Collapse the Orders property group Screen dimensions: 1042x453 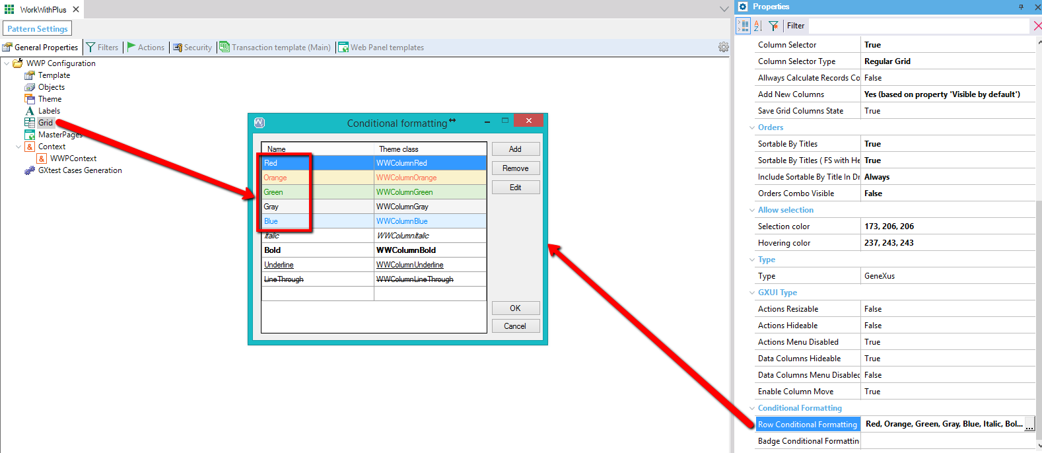tap(751, 127)
